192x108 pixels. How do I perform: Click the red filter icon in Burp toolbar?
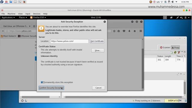click(179, 52)
